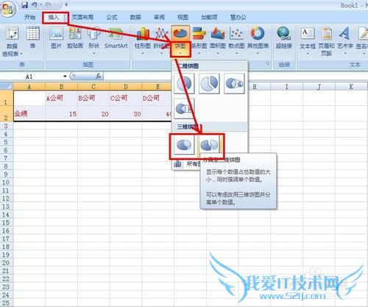Open the 审阅 ribbon tab

[x=159, y=17]
